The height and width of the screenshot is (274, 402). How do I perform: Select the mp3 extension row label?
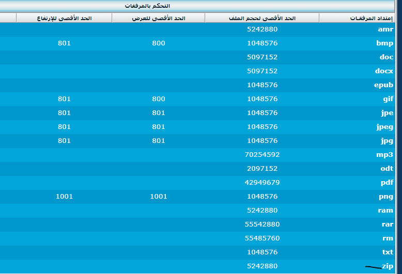point(385,155)
